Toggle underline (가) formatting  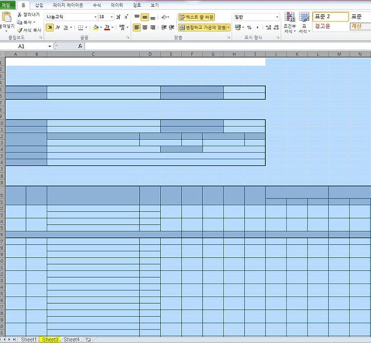coord(66,27)
